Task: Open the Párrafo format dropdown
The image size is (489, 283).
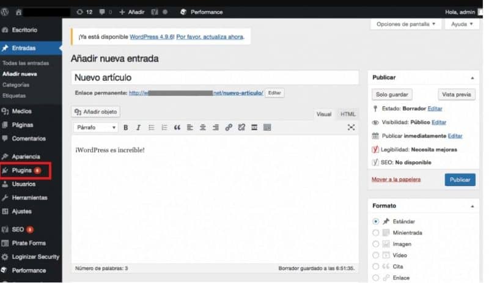Action: (96, 127)
